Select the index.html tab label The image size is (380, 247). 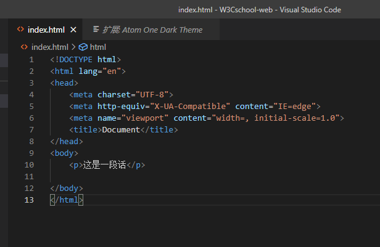point(46,30)
